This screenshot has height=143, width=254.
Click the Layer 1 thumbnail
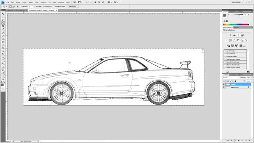pyautogui.click(x=228, y=84)
